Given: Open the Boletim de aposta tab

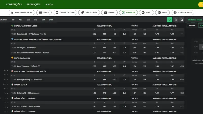Looking at the screenshot, I should tap(195, 20).
